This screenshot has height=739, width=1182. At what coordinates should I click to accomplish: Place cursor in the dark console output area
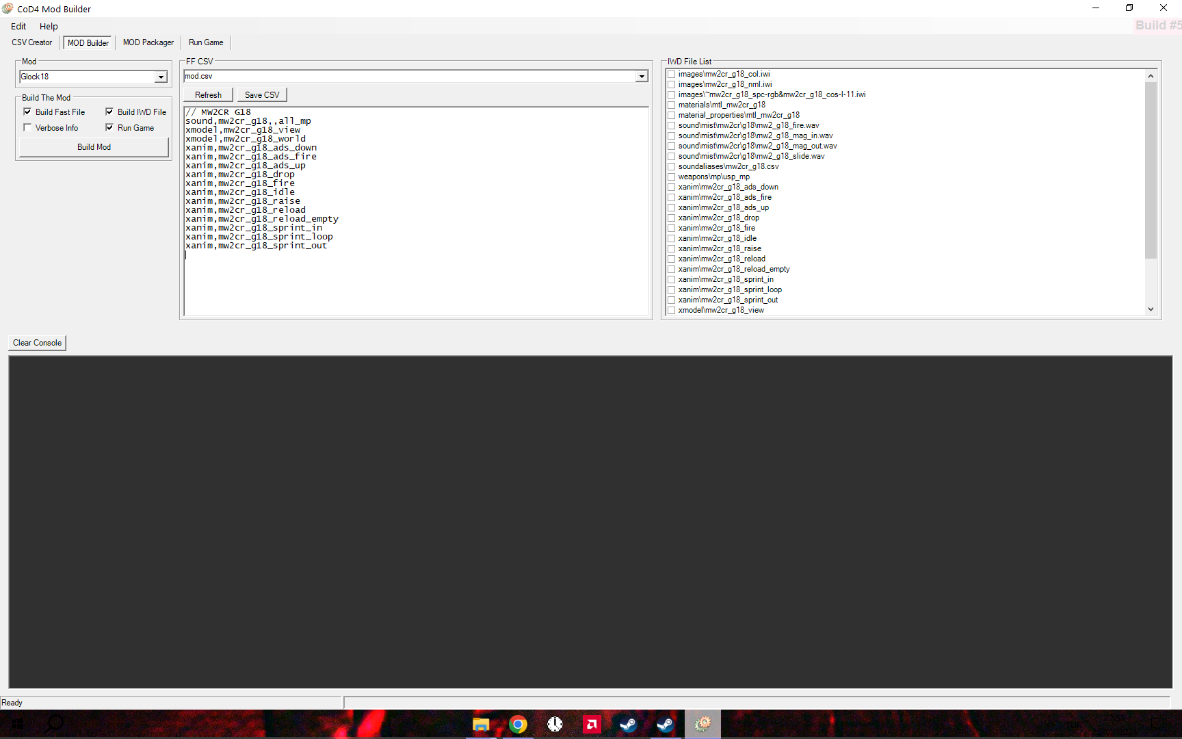(x=590, y=522)
